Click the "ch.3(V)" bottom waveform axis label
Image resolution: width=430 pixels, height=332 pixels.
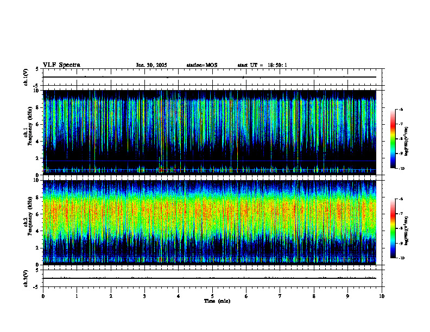[26, 278]
